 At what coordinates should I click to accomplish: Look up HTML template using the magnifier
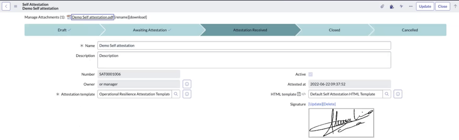(387, 94)
